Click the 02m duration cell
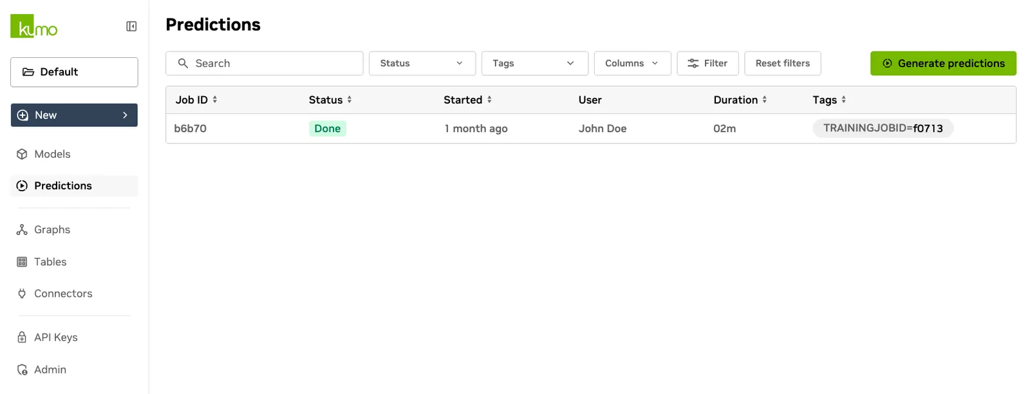This screenshot has width=1030, height=394. coord(725,129)
